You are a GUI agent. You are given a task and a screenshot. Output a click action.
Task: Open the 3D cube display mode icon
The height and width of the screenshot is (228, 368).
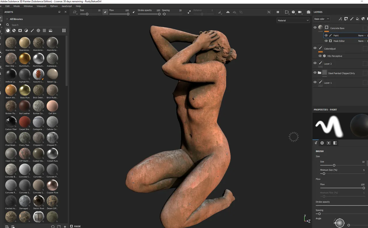click(293, 12)
